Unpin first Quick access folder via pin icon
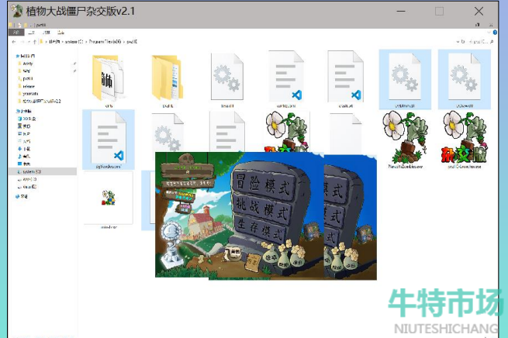This screenshot has width=508, height=338. click(x=74, y=64)
